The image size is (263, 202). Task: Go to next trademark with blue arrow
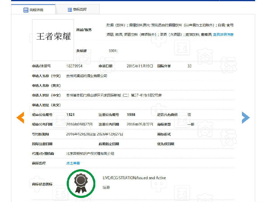(245, 117)
